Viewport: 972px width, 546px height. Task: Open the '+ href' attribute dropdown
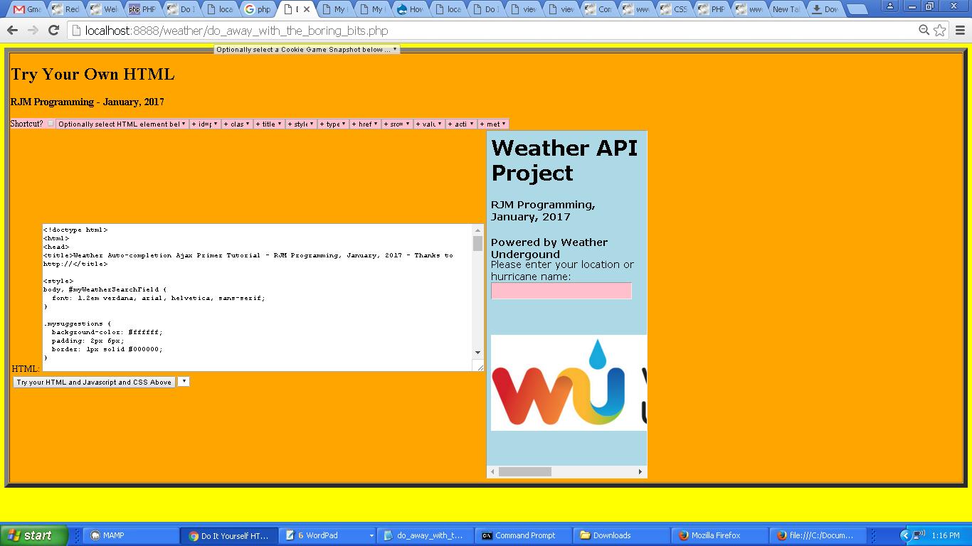pyautogui.click(x=365, y=124)
